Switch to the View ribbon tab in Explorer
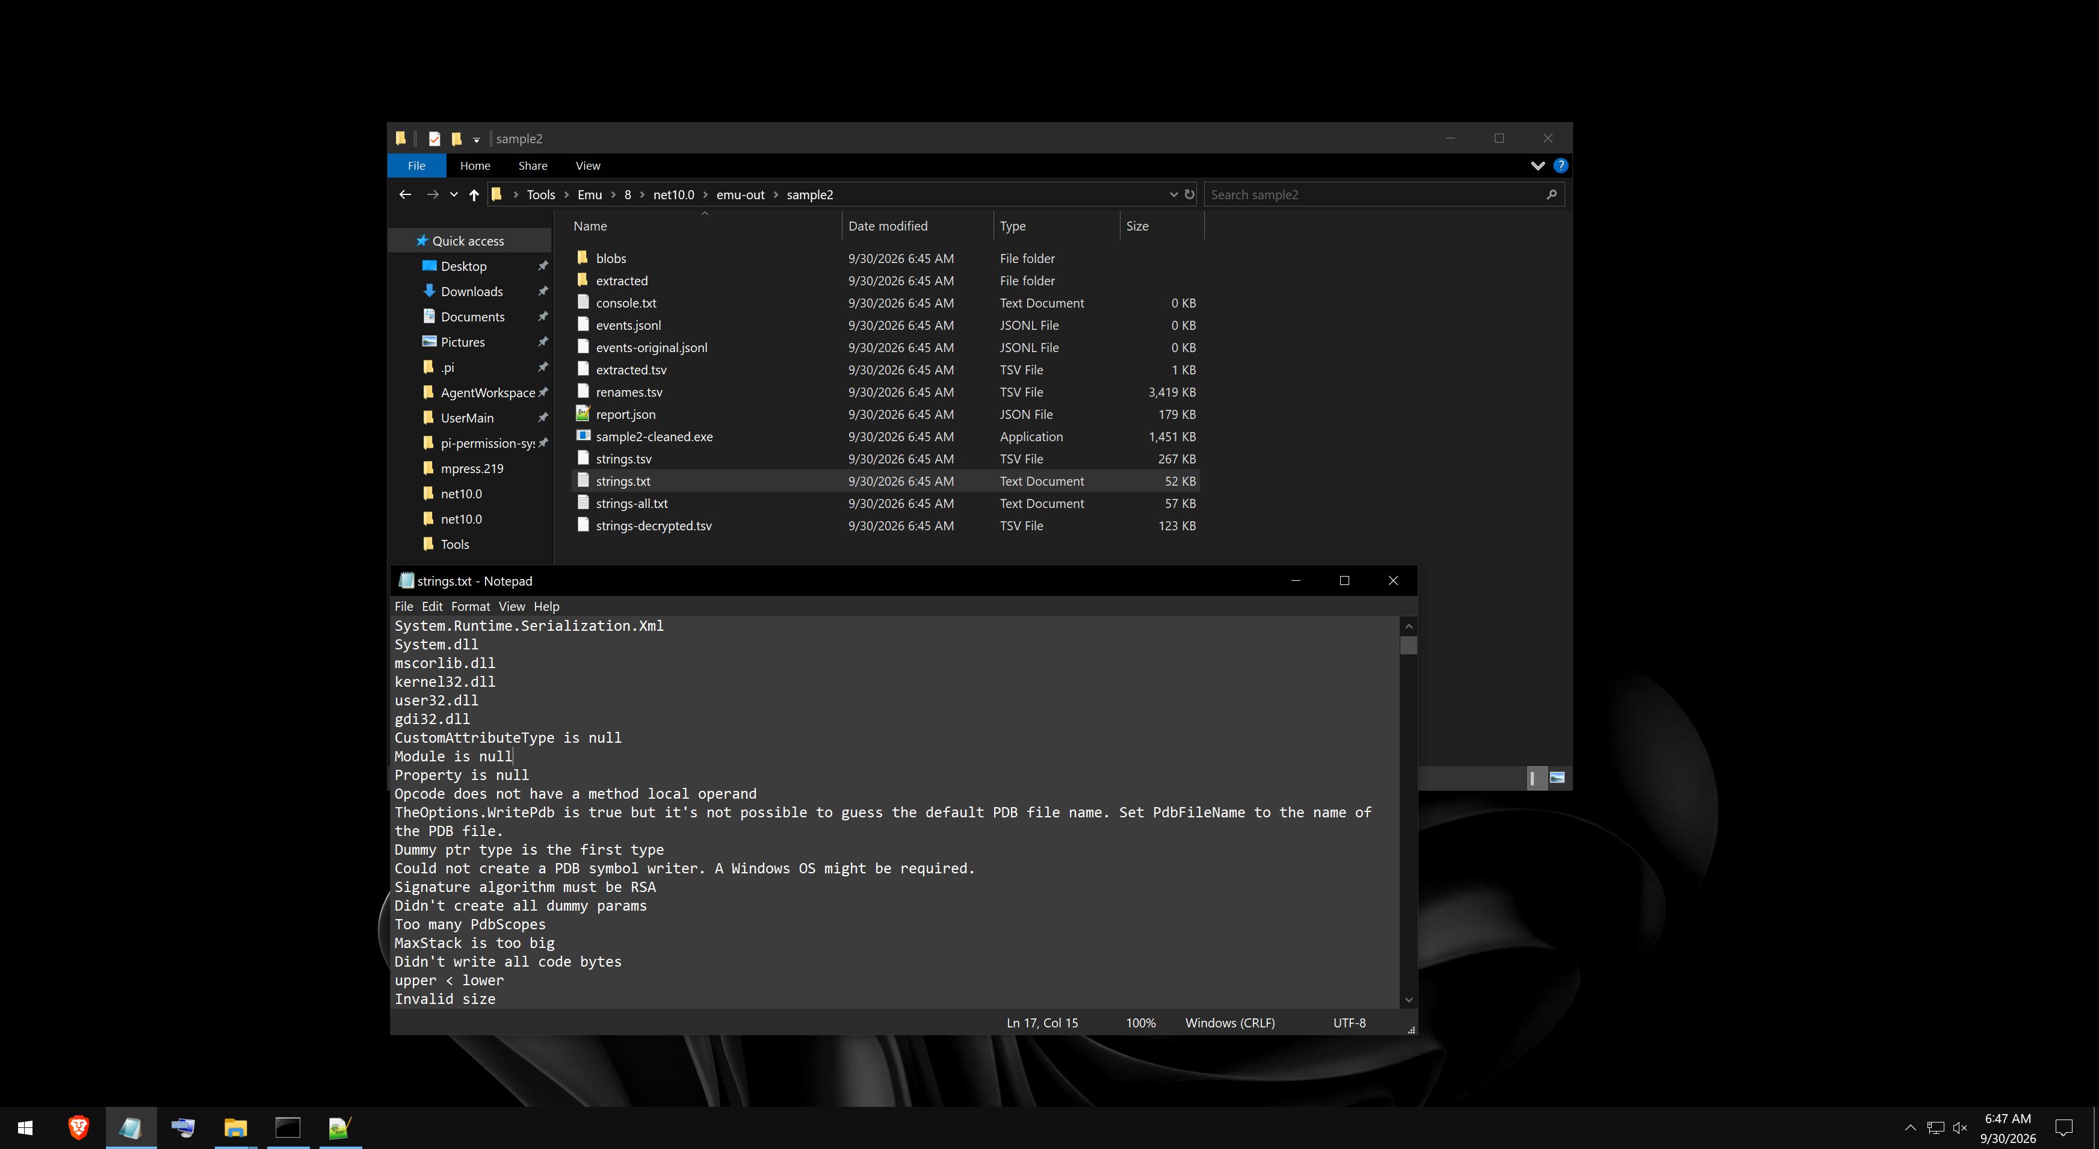Screen dimensions: 2099x1149 pos(587,166)
